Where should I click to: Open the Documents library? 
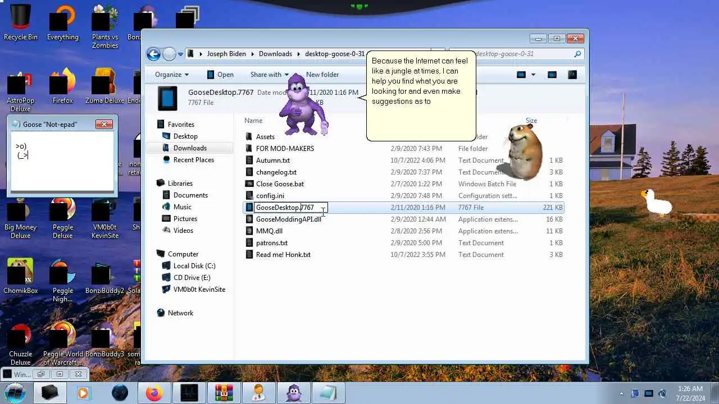(x=190, y=195)
